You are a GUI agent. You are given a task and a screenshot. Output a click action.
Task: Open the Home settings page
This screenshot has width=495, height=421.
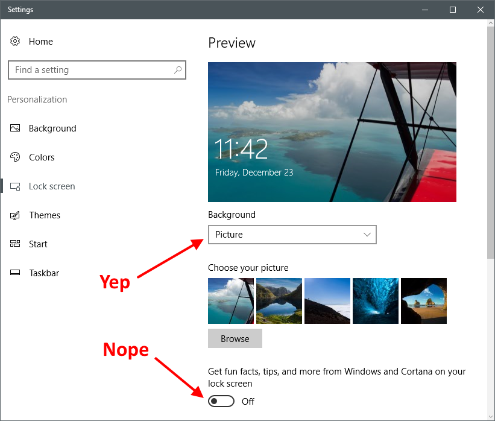(x=41, y=42)
